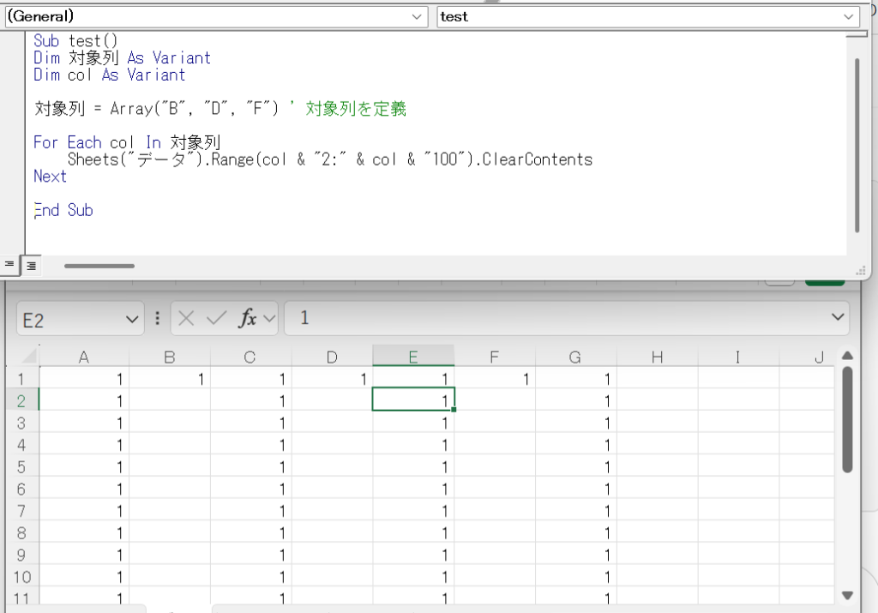The image size is (878, 613).
Task: Click the code window horizontal scrollbar thumb
Action: tap(99, 266)
